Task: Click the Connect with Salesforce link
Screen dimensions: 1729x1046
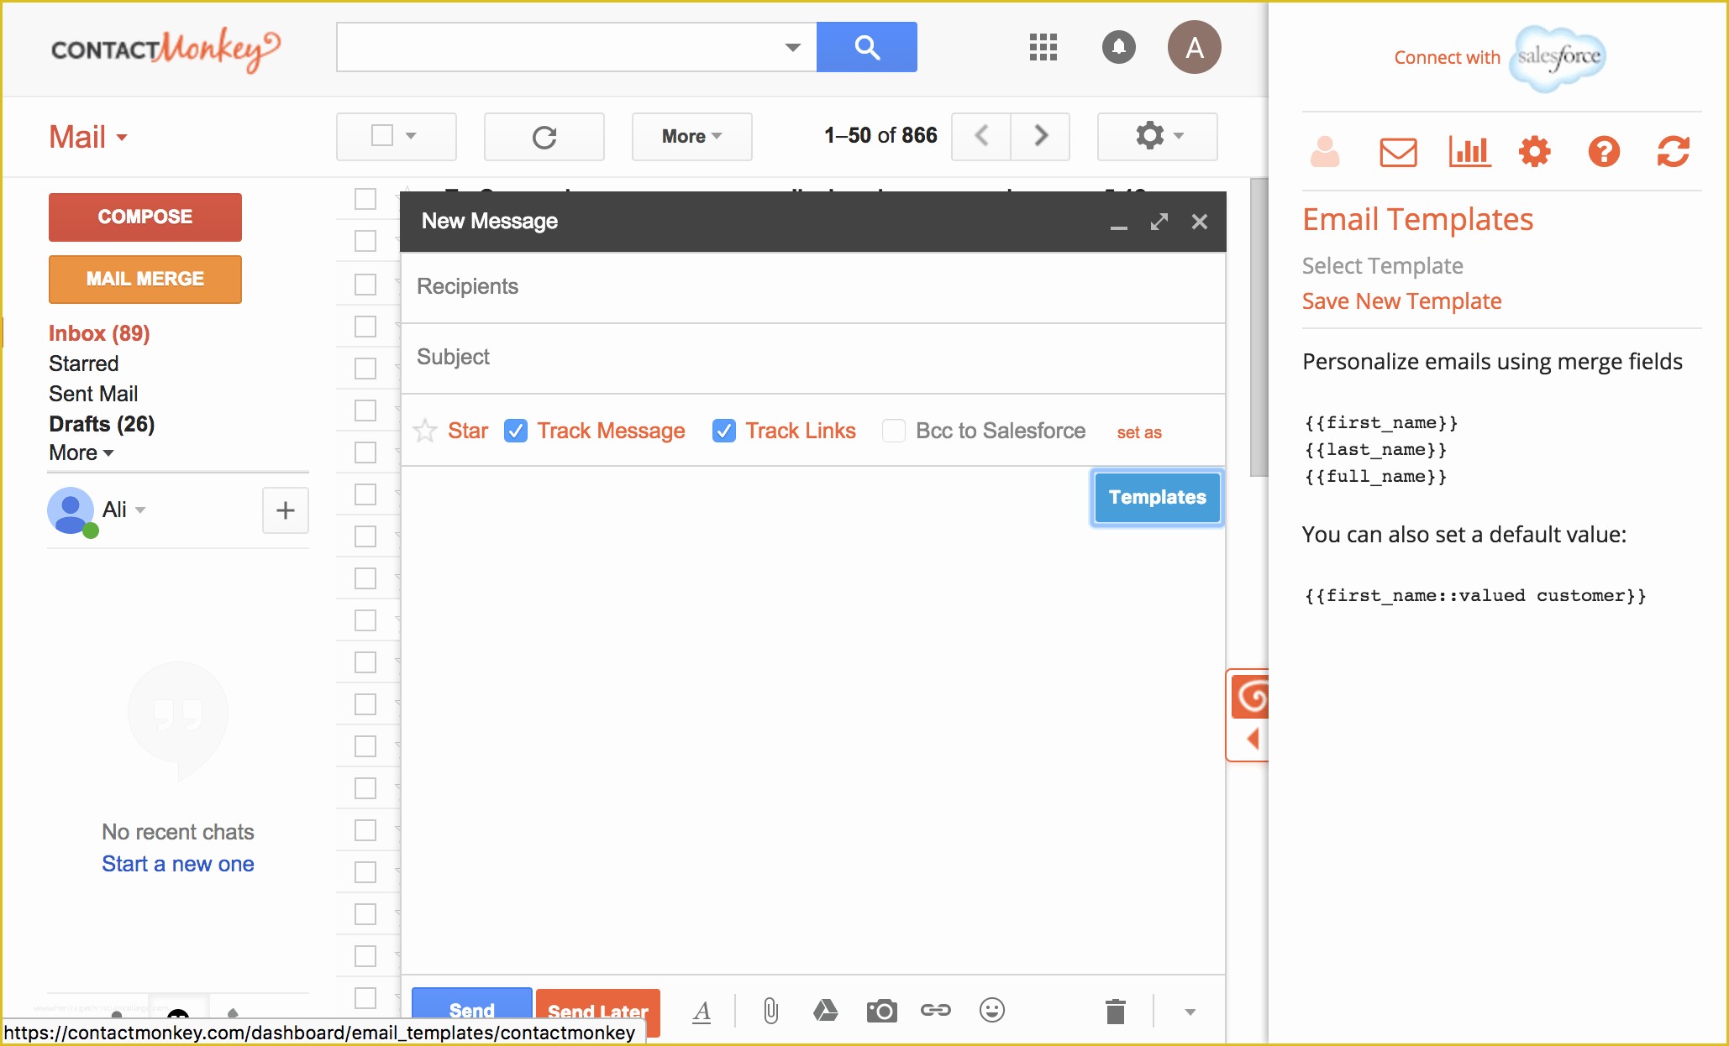Action: click(1447, 57)
